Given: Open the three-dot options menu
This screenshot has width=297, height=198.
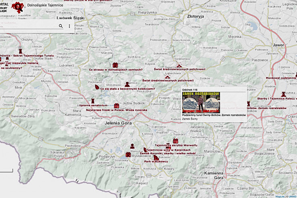Looking at the screenshot, I should [69, 26].
